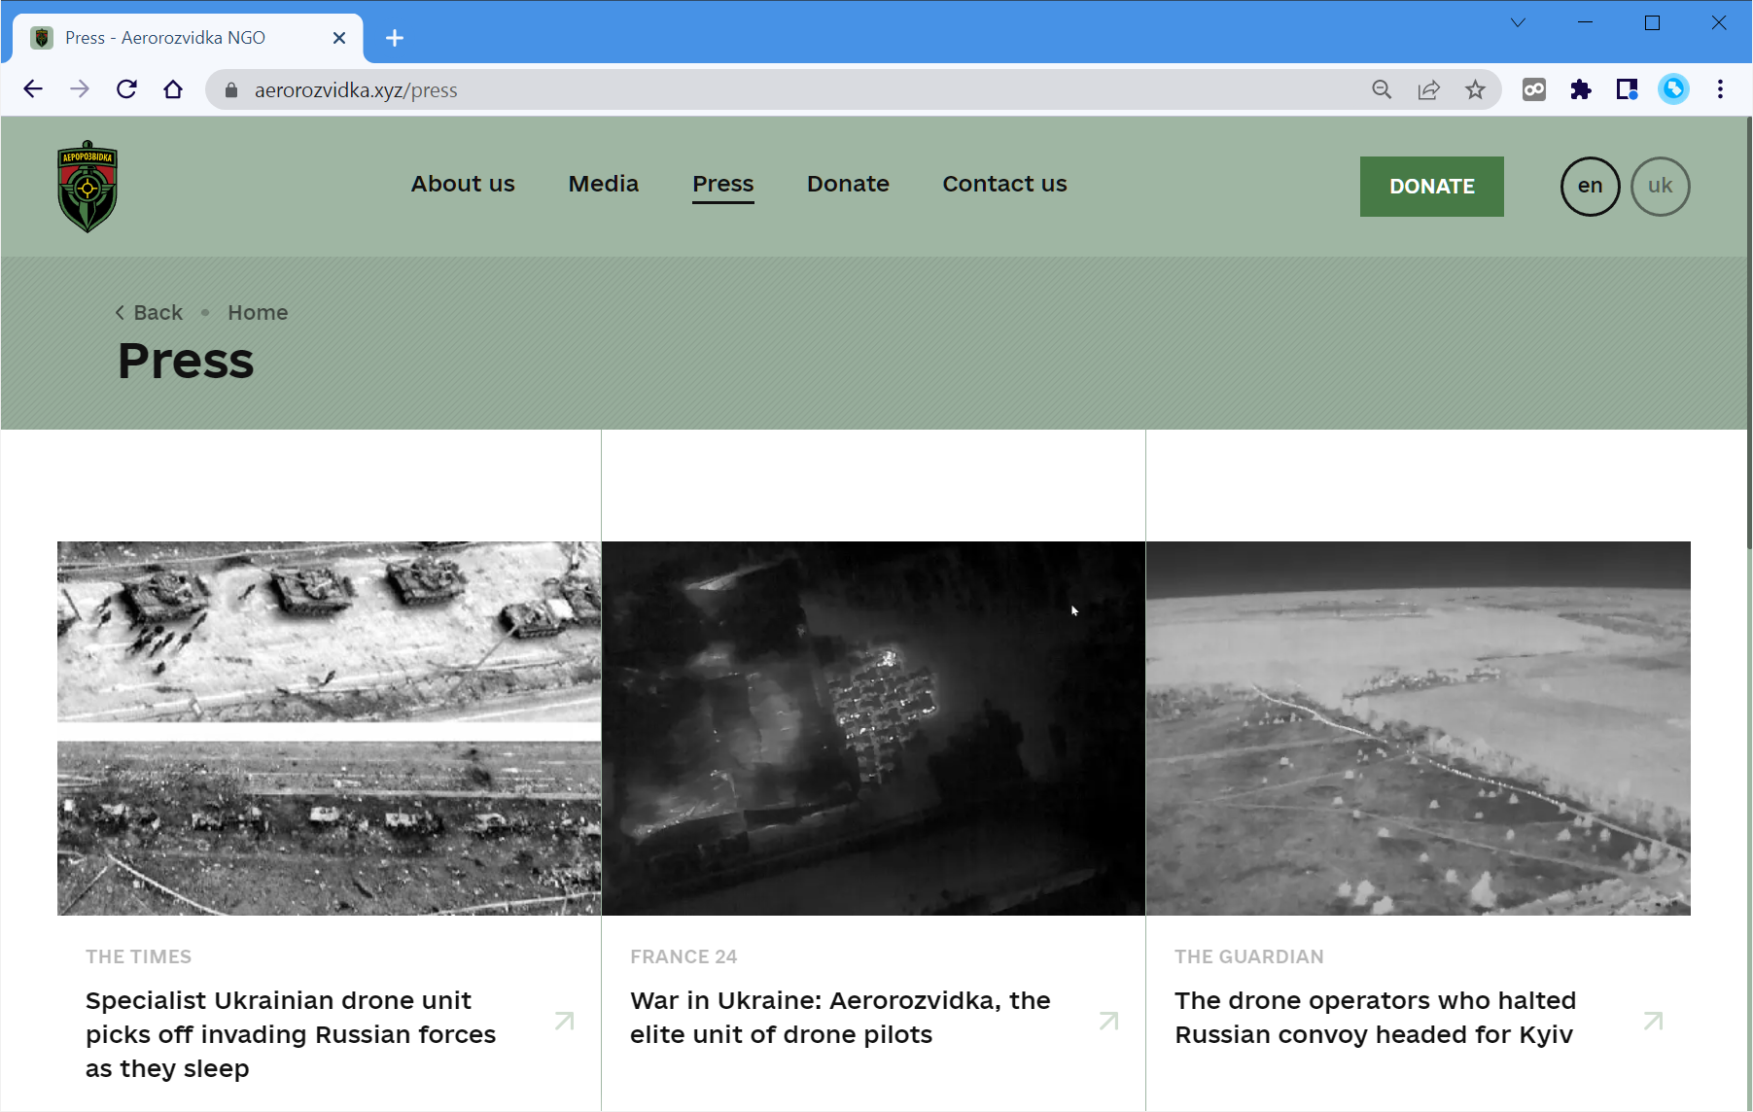Open the France 24 Aerorozvidka article link
Screen dimensions: 1753x1112
[840, 1017]
